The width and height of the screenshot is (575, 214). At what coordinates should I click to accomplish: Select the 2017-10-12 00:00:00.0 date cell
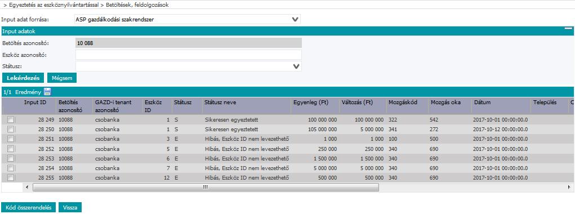click(x=501, y=130)
